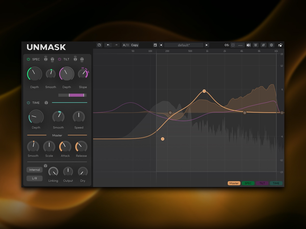Click second TILT headphone icon

pos(82,59)
